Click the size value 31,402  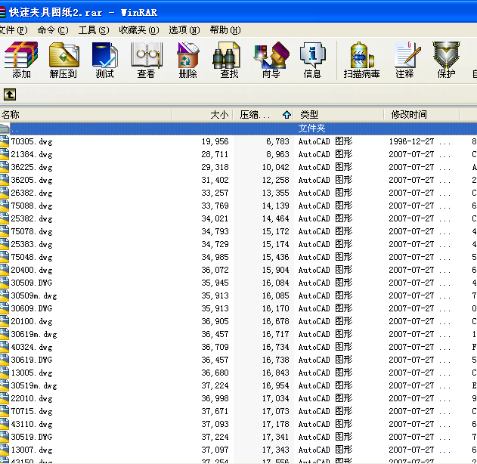point(215,180)
